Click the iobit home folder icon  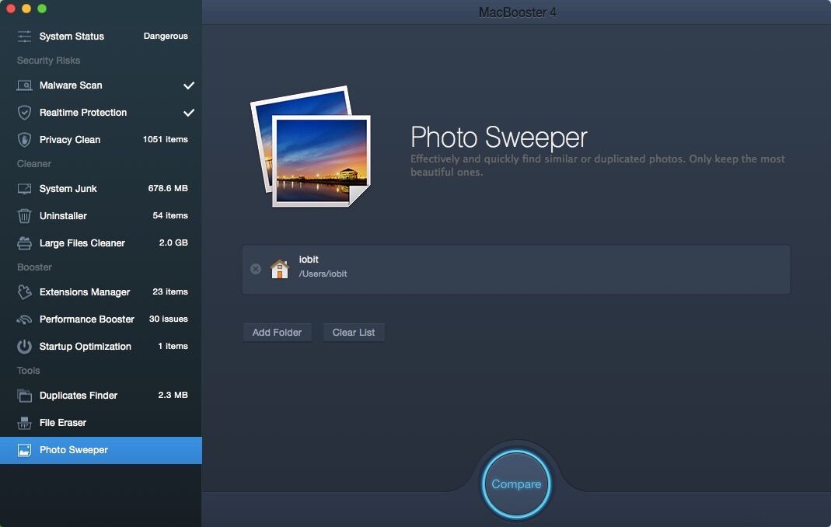pos(279,269)
